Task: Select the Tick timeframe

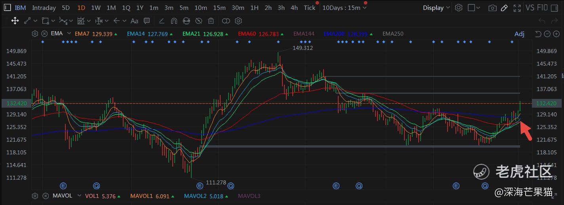Action: pos(310,8)
